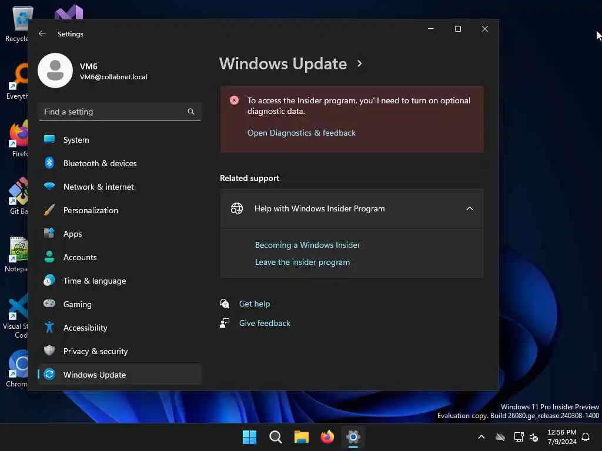This screenshot has height=451, width=602.
Task: Open the Windows Start button on taskbar
Action: [249, 437]
